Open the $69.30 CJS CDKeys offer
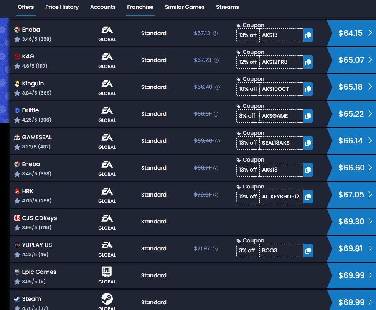Image resolution: width=376 pixels, height=310 pixels. click(352, 222)
